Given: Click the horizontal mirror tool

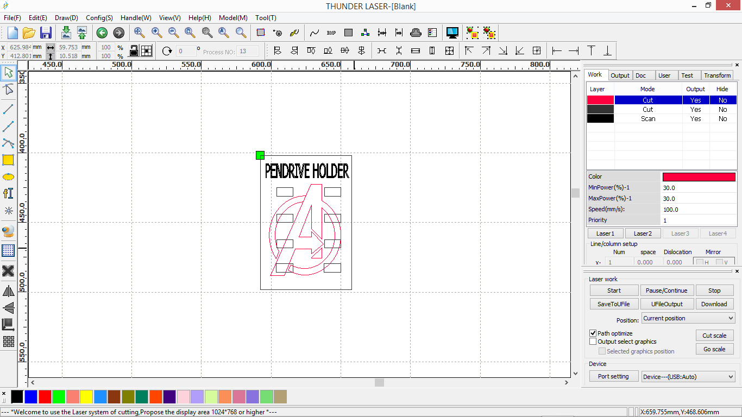Looking at the screenshot, I should [8, 291].
